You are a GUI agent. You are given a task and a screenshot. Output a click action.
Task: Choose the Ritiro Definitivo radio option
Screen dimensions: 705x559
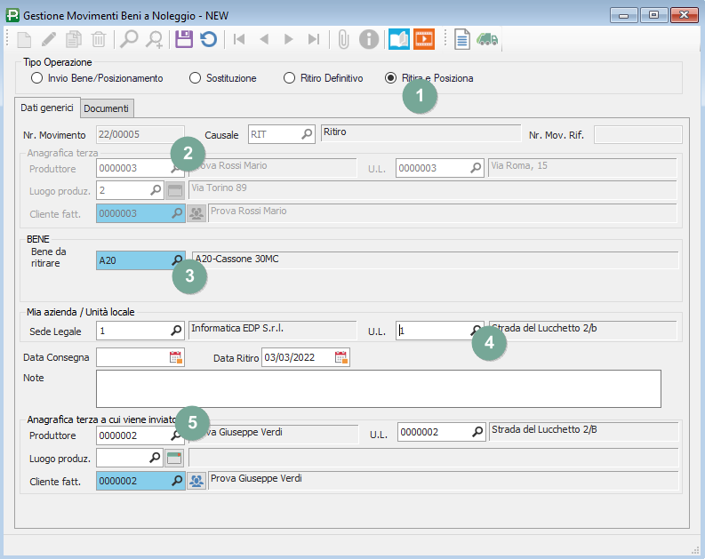pyautogui.click(x=289, y=78)
